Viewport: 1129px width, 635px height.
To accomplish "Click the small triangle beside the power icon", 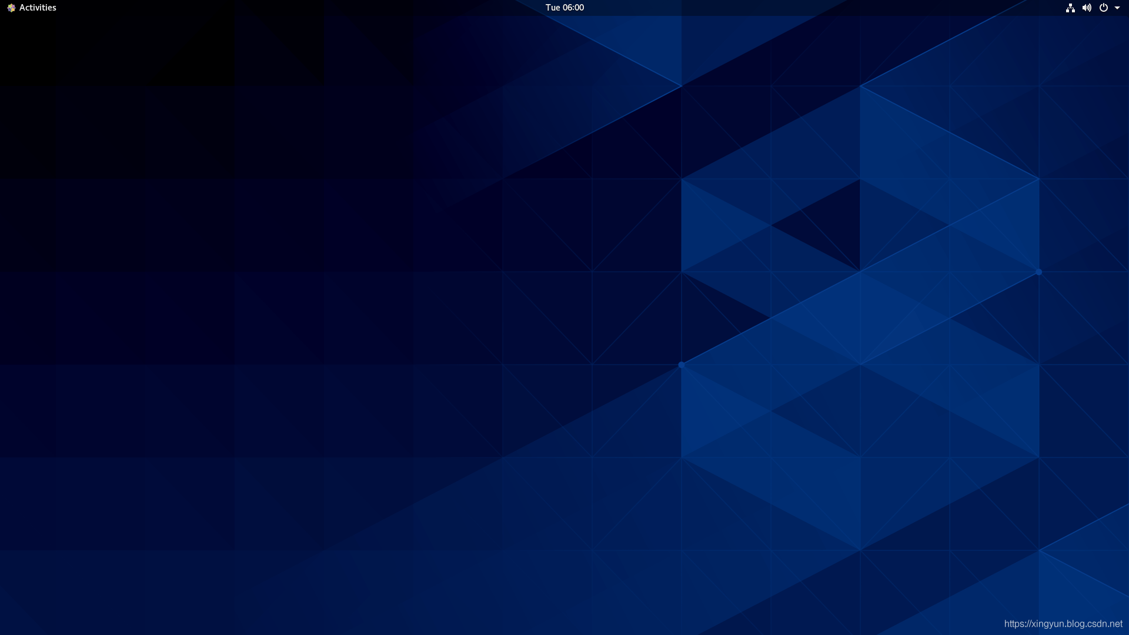I will point(1117,8).
